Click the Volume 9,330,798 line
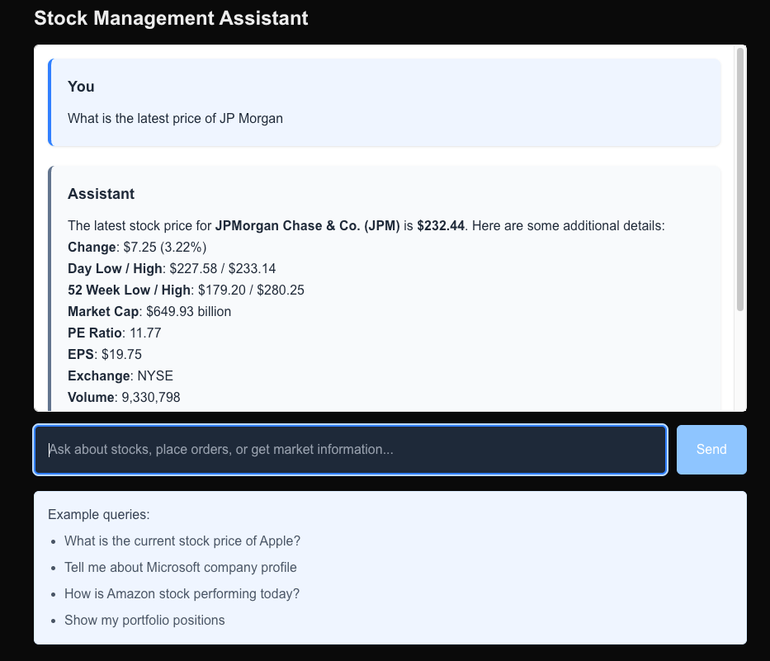 pos(124,398)
